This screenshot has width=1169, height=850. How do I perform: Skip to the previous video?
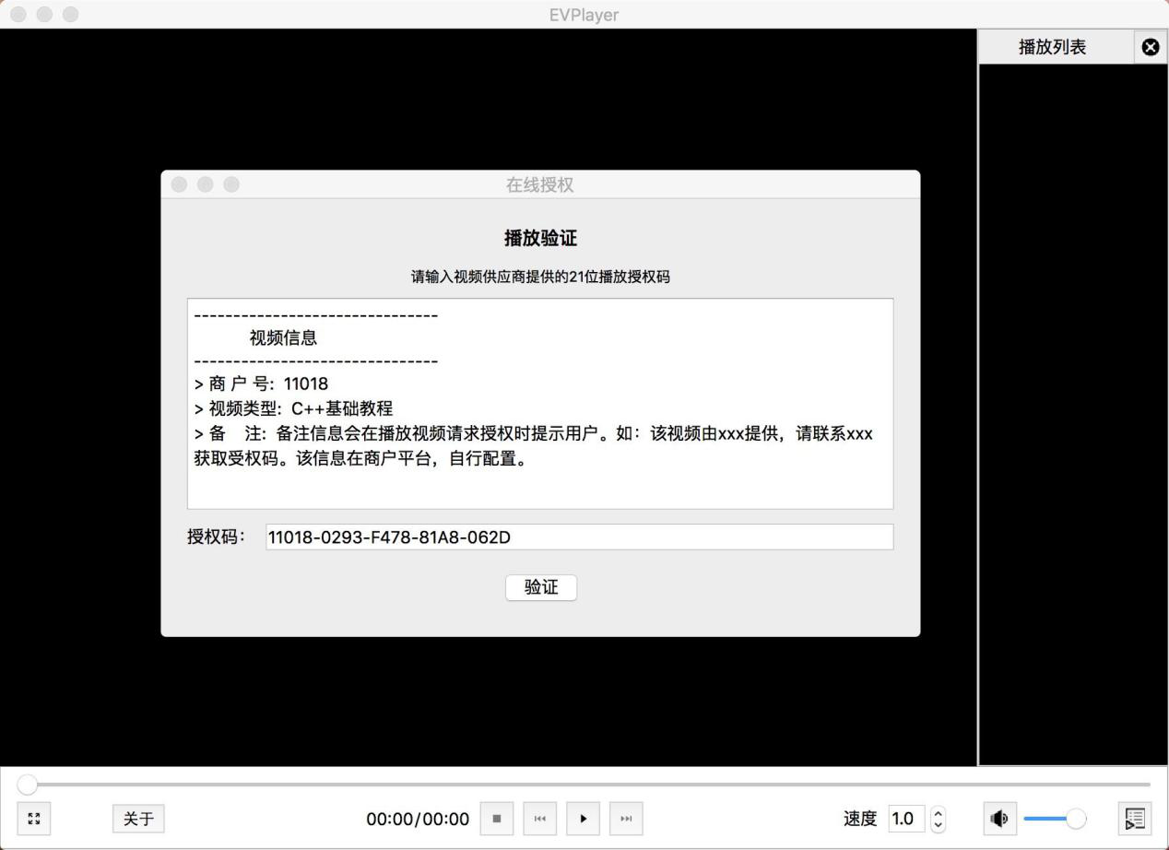[x=540, y=818]
